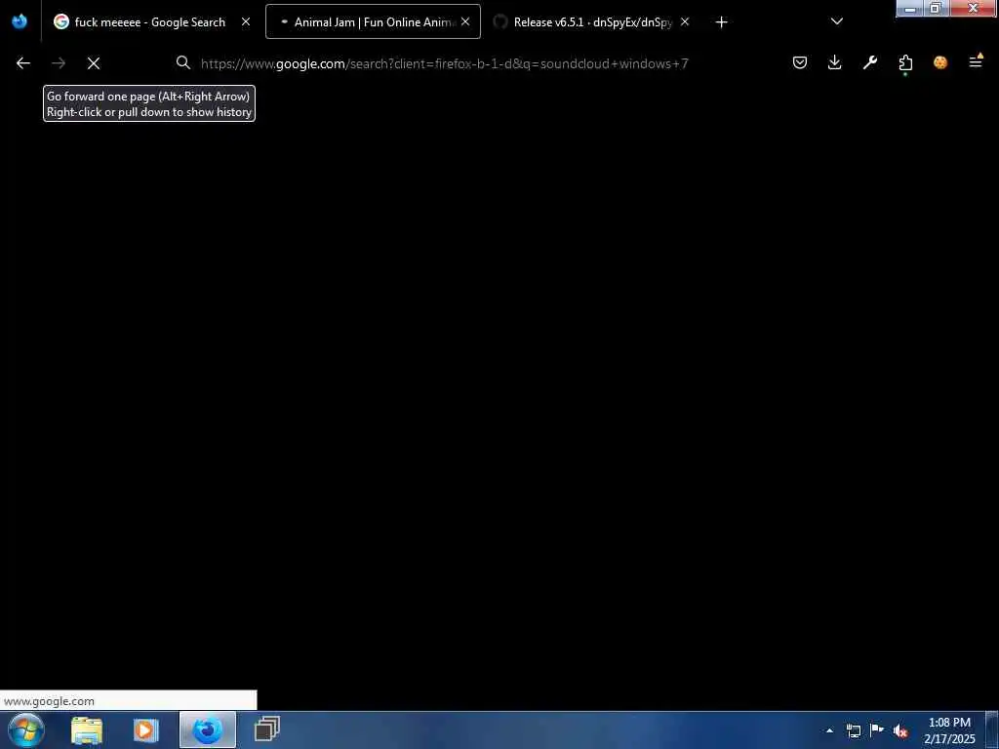This screenshot has width=999, height=749.
Task: Open the Extensions puzzle icon
Action: pos(905,62)
